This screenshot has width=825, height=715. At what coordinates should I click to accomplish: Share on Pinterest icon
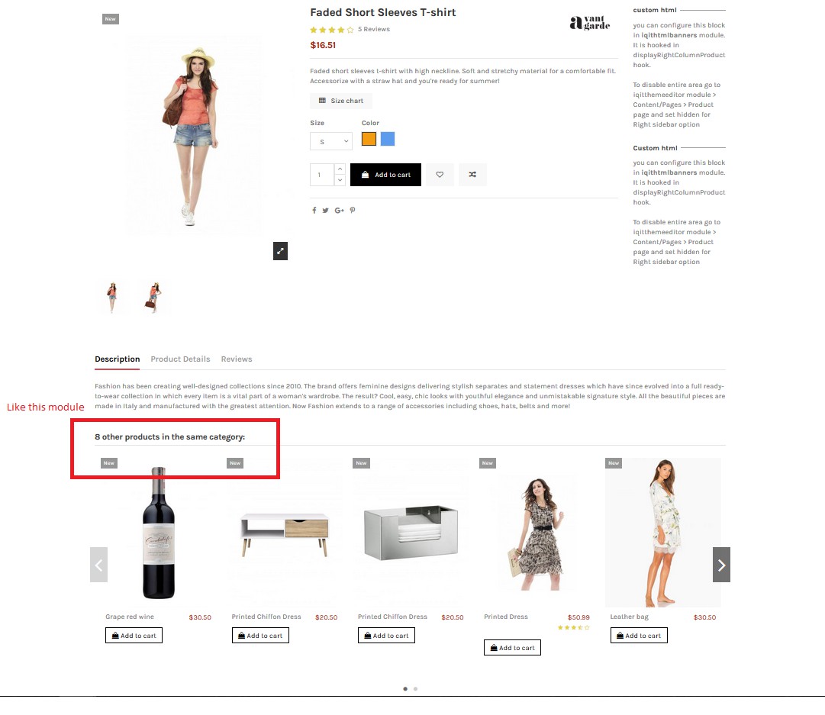[353, 211]
